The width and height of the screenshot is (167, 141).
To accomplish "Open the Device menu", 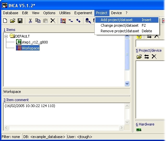I will click(x=116, y=13).
